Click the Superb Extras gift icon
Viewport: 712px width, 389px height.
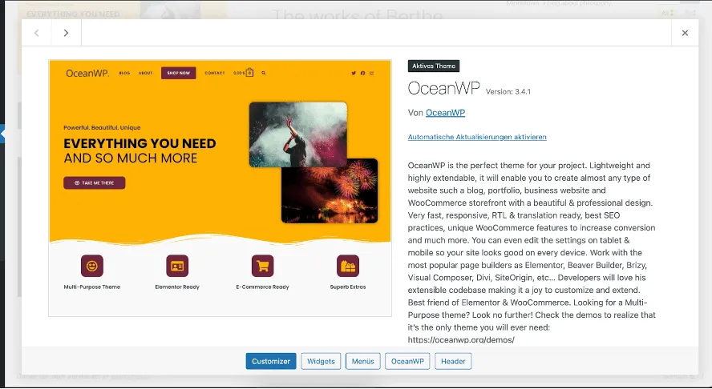click(x=348, y=266)
